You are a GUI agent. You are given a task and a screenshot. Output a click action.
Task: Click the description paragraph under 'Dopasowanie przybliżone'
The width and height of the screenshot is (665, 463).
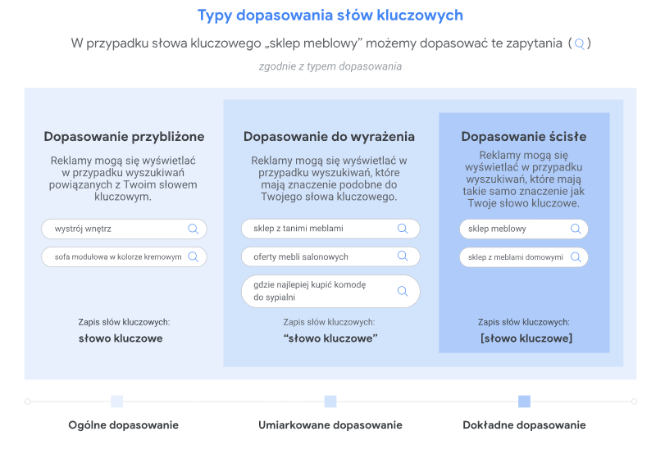[x=123, y=179]
